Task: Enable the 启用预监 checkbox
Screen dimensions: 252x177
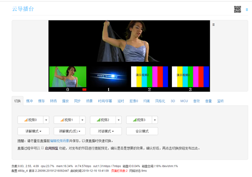Action: point(42,148)
